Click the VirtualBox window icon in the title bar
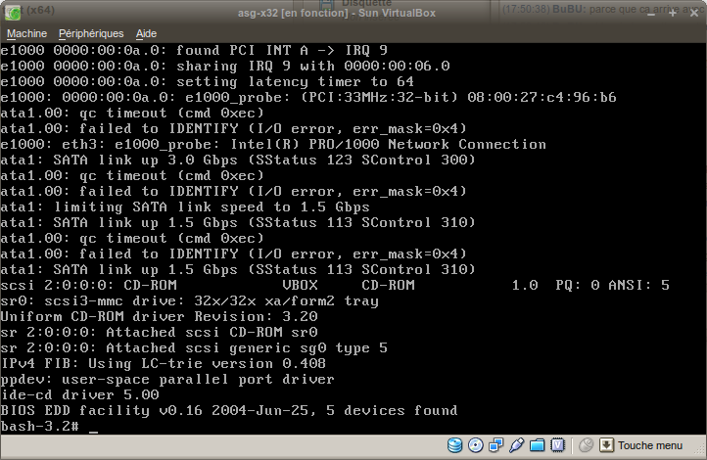This screenshot has height=460, width=707. coord(11,11)
